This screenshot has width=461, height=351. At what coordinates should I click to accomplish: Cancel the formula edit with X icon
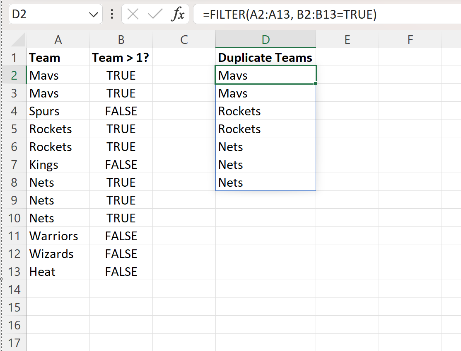click(133, 14)
